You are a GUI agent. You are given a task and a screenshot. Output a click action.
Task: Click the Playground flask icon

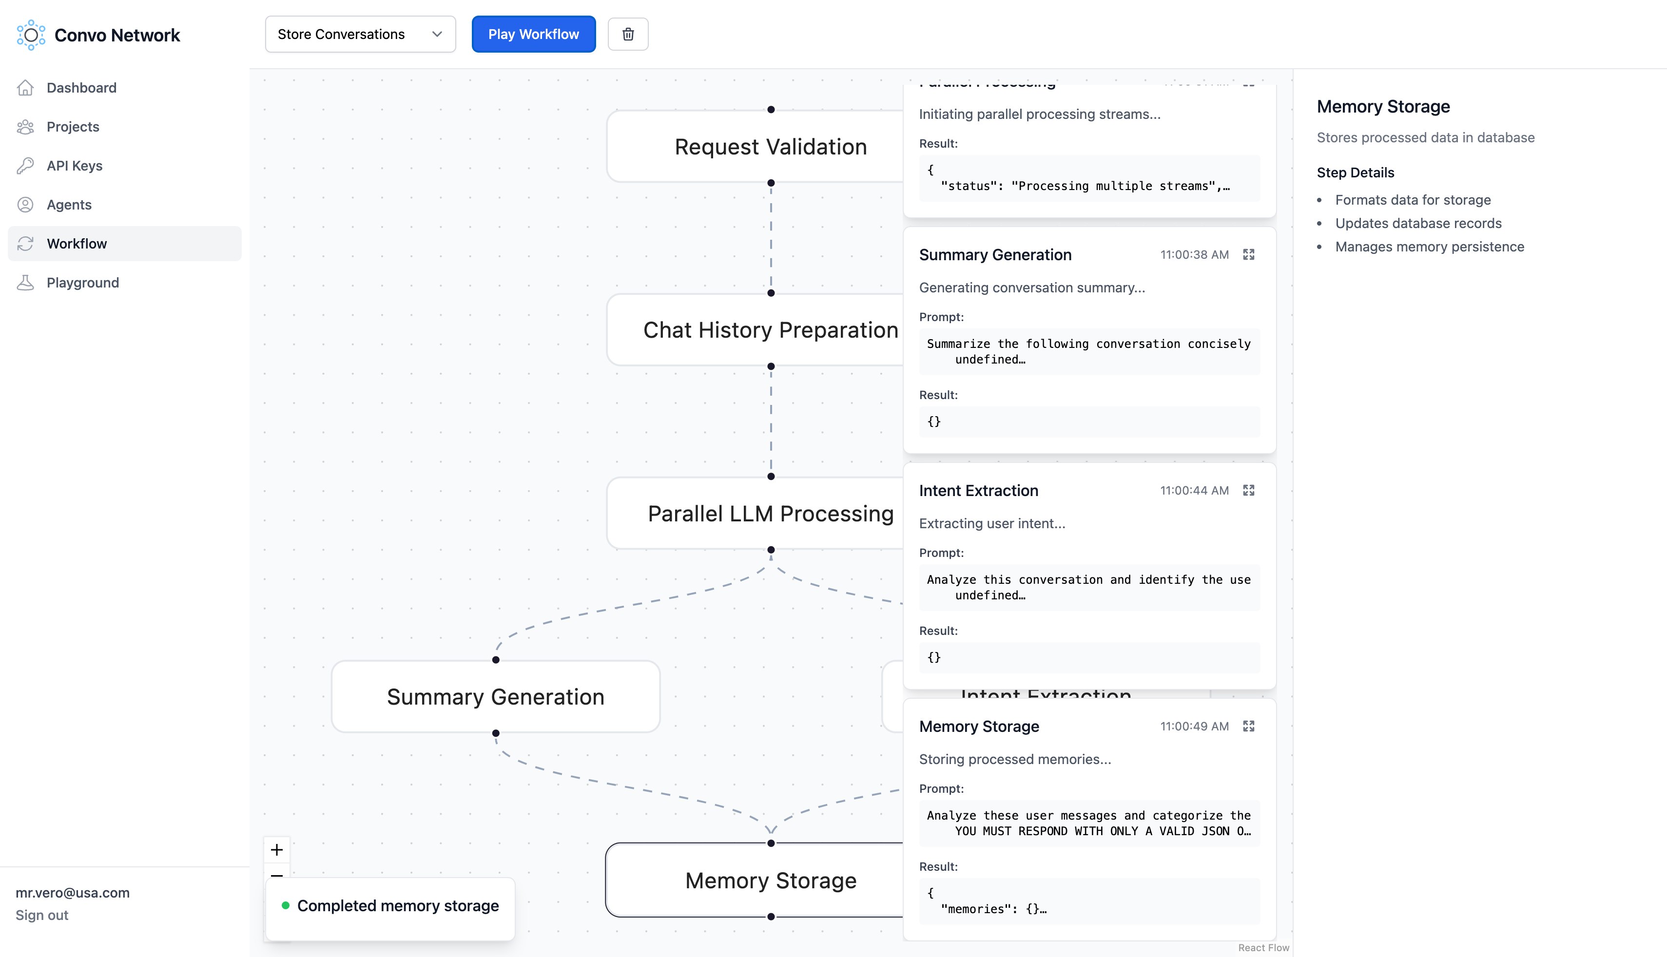click(x=25, y=283)
